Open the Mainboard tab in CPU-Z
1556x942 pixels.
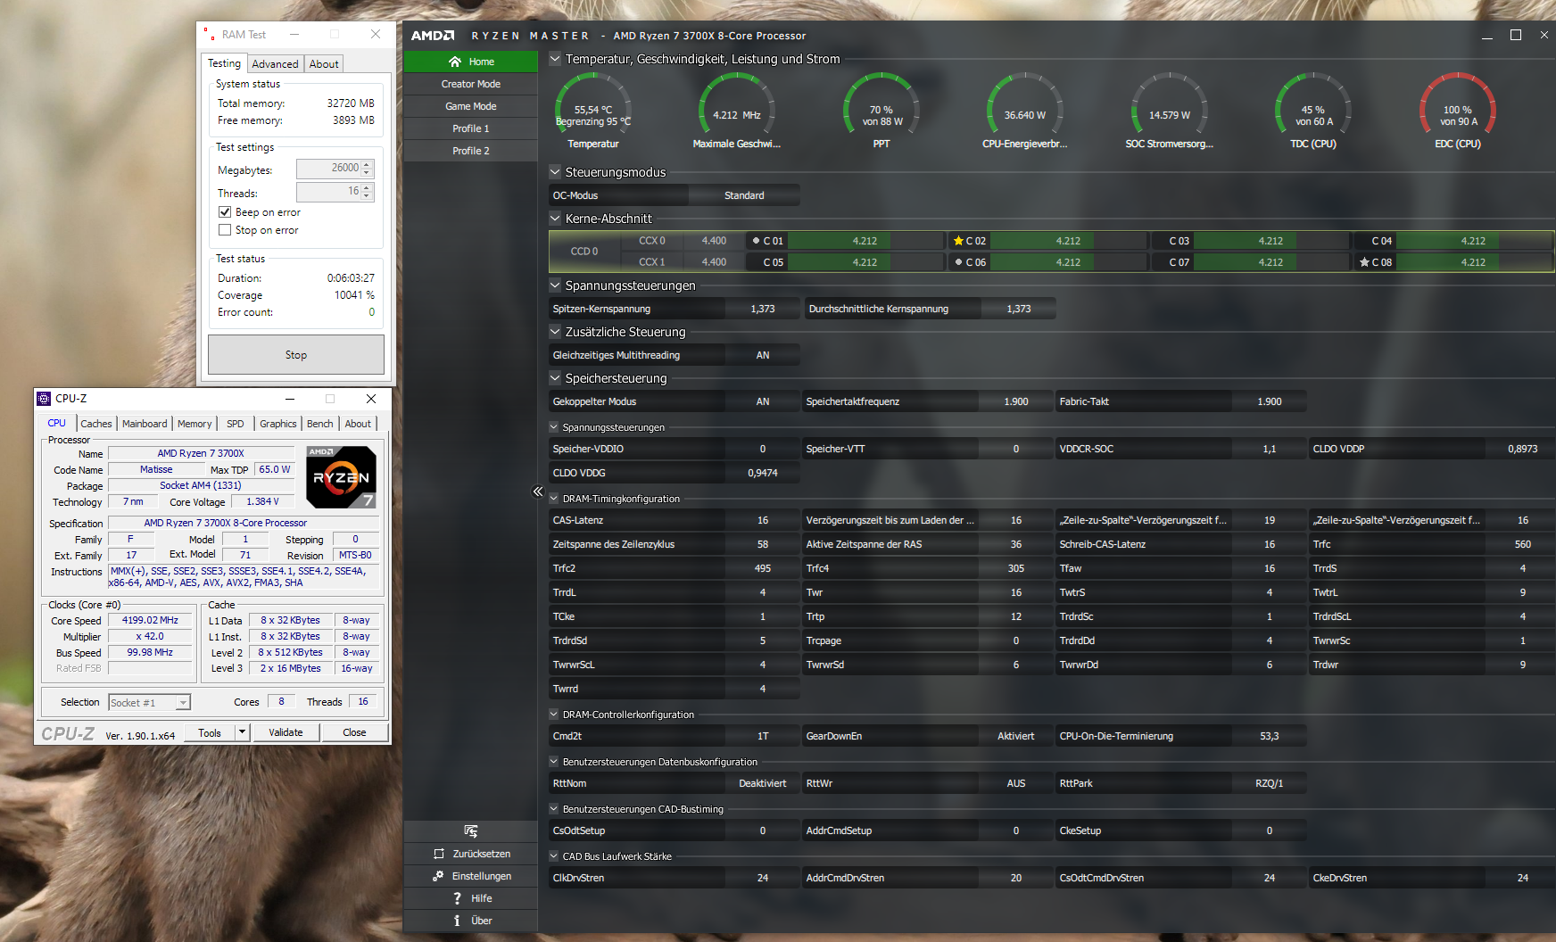pyautogui.click(x=145, y=424)
